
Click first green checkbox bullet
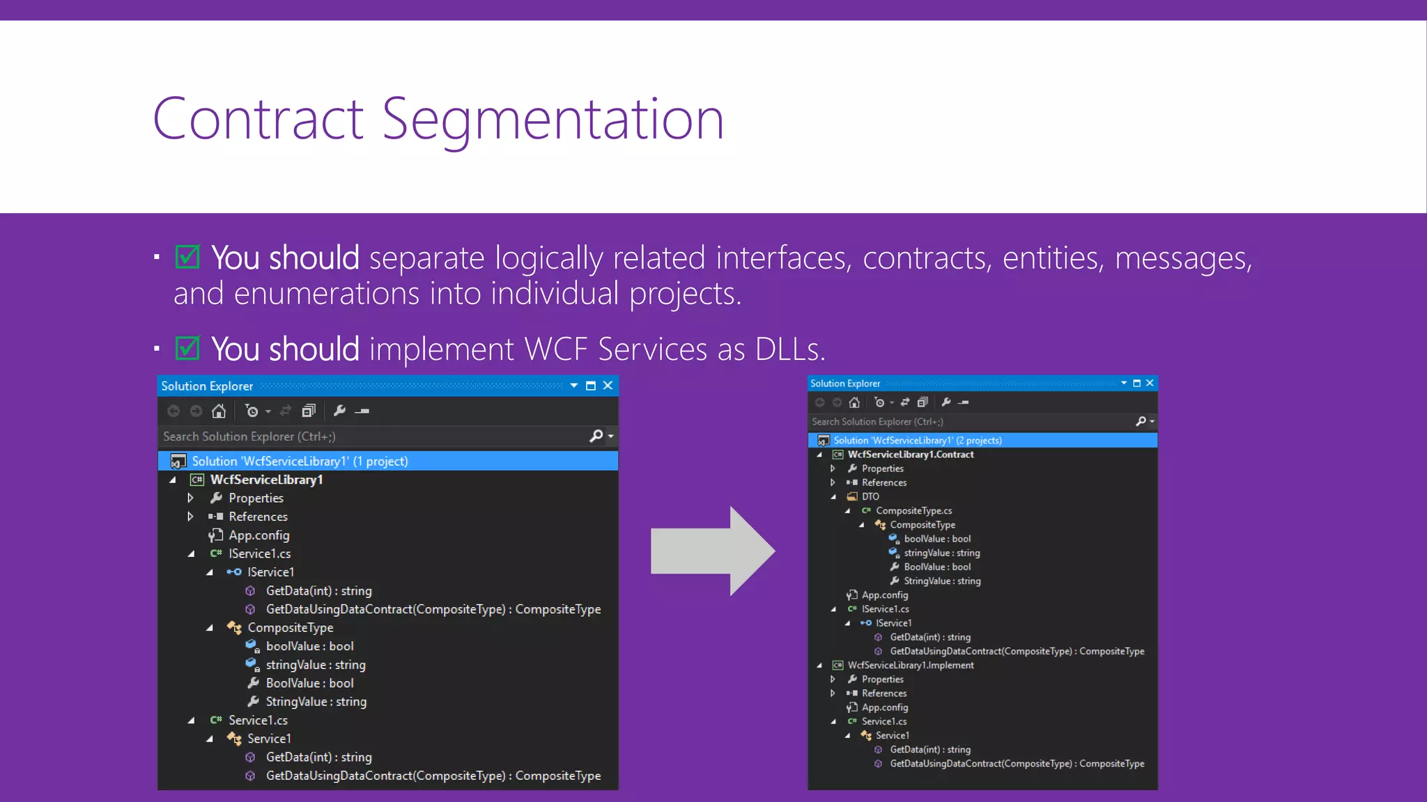(187, 257)
